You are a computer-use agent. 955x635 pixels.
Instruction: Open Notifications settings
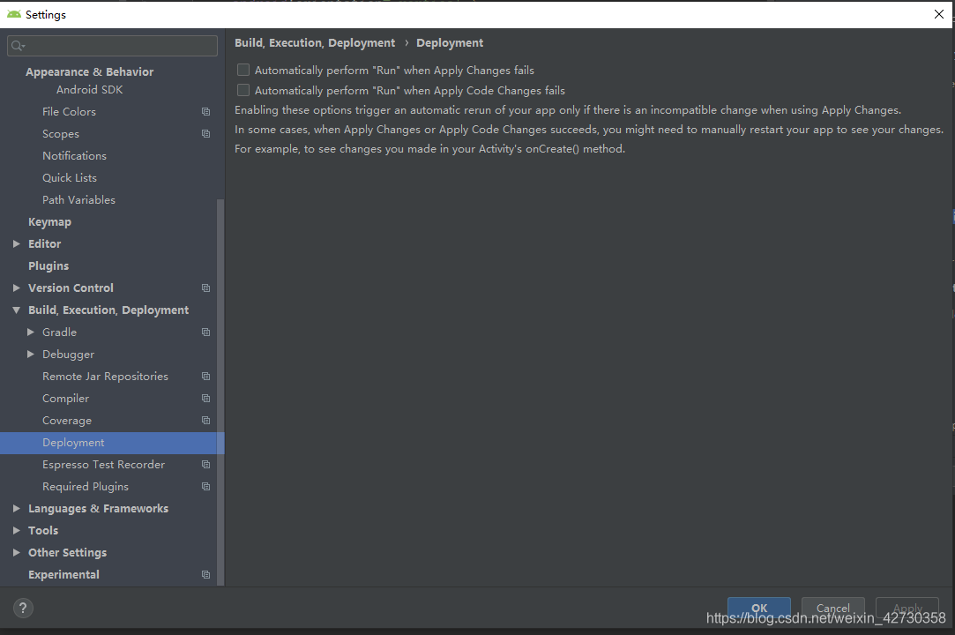74,155
